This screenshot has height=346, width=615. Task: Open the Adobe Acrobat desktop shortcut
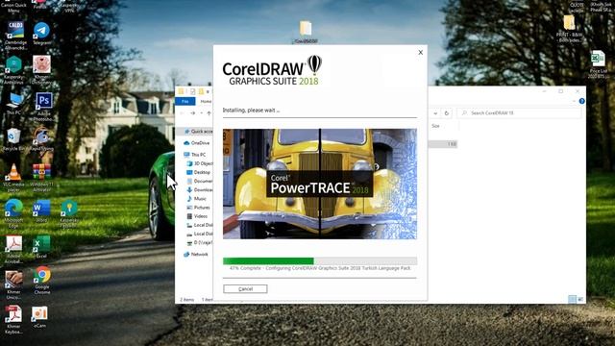click(x=13, y=250)
